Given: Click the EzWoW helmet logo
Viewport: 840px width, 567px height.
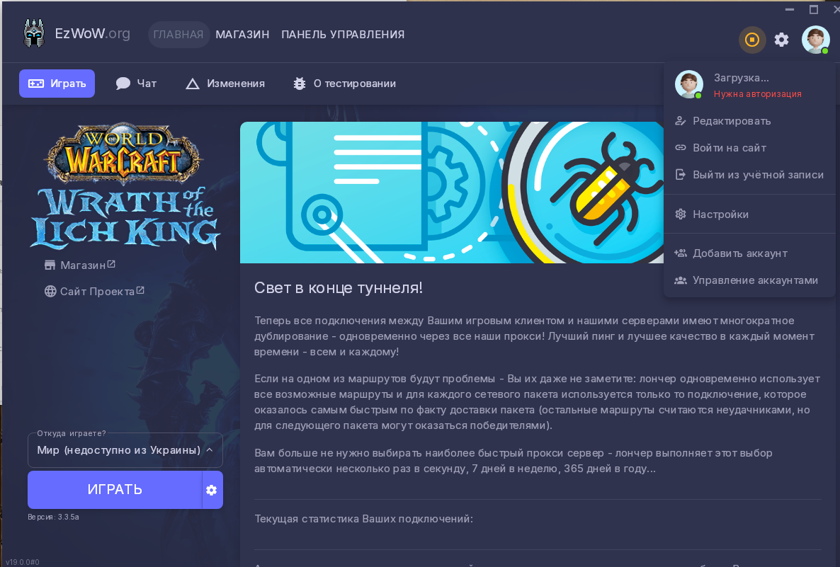Looking at the screenshot, I should (x=33, y=34).
